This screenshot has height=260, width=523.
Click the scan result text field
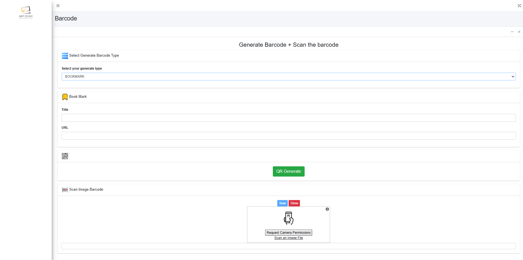point(289,246)
